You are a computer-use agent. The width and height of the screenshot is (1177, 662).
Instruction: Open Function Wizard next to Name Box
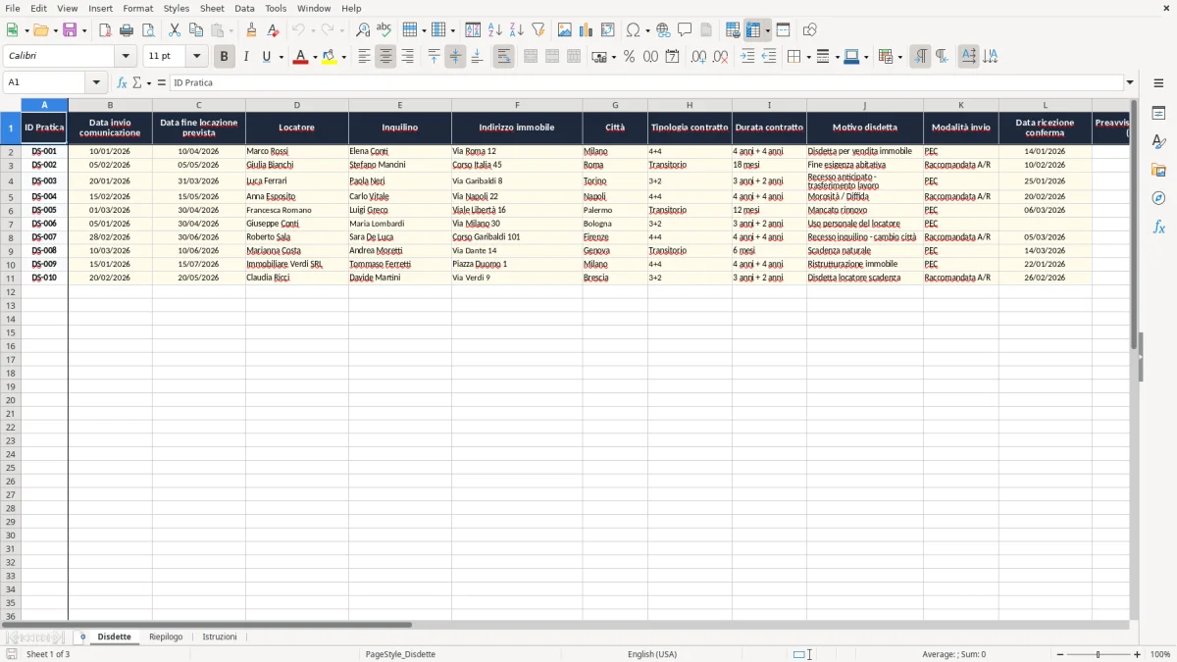pyautogui.click(x=122, y=82)
